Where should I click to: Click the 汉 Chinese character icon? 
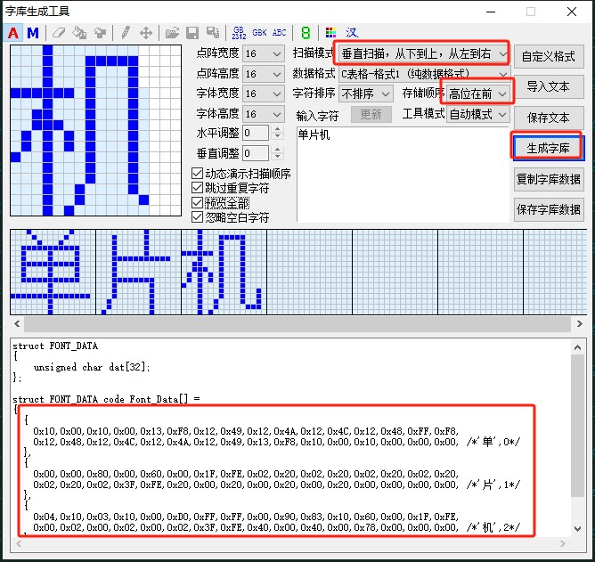[352, 33]
